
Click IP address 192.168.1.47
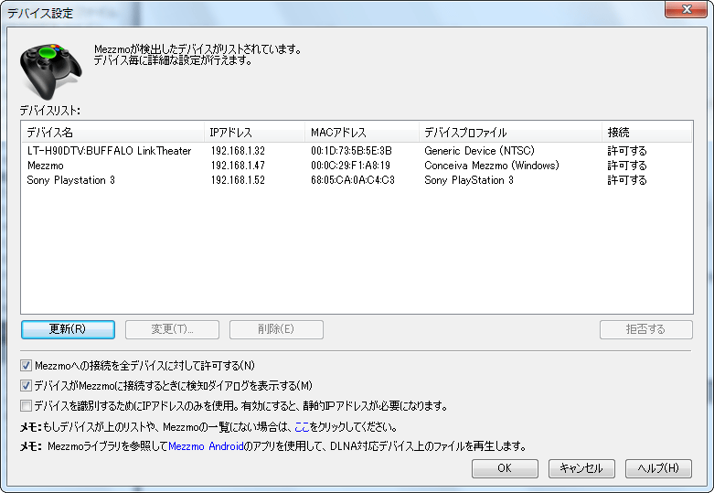(x=238, y=166)
